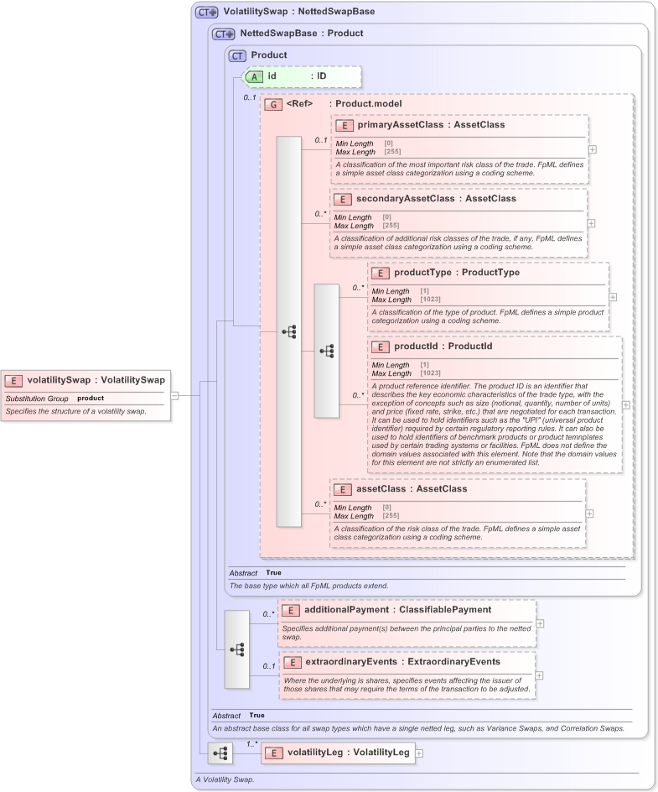Select the '<Ref> : Product.model' label
This screenshot has width=658, height=792.
(344, 104)
